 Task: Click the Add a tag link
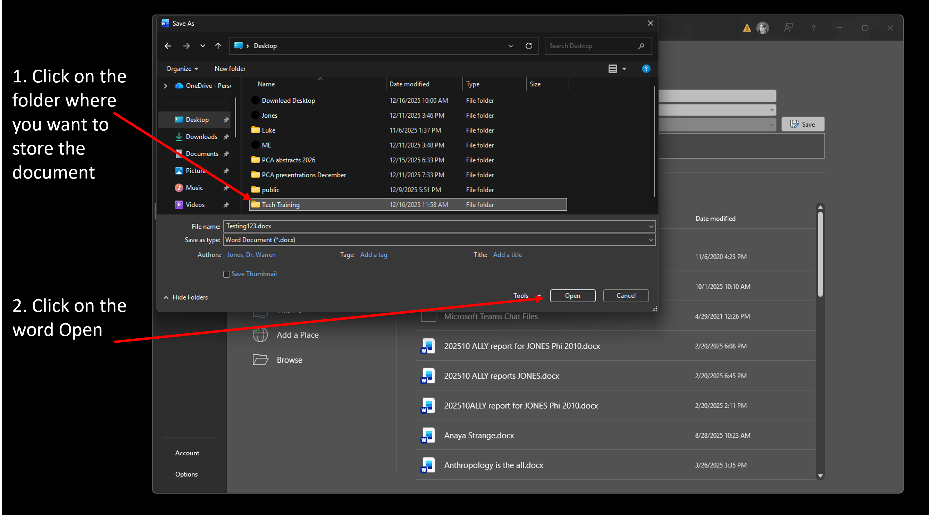point(373,255)
